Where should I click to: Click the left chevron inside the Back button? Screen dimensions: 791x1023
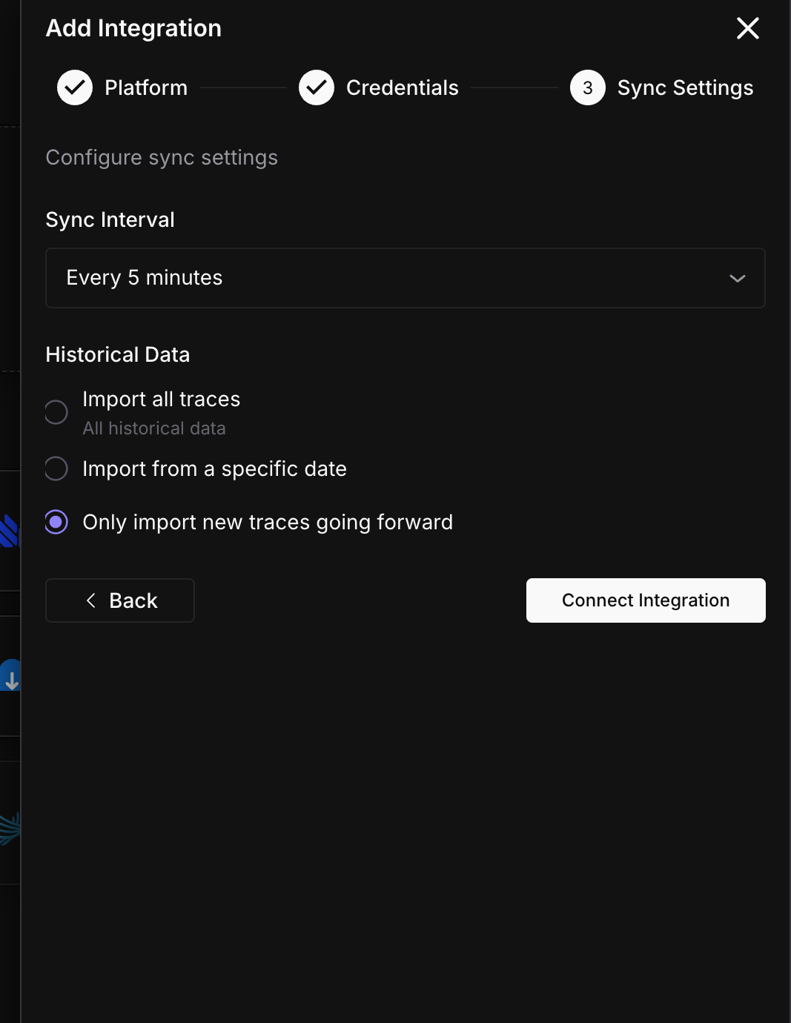(x=91, y=600)
